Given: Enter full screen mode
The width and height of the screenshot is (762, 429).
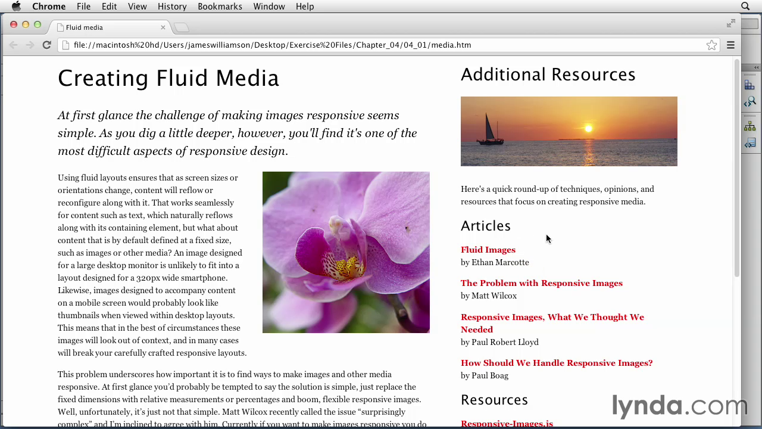Looking at the screenshot, I should point(730,23).
